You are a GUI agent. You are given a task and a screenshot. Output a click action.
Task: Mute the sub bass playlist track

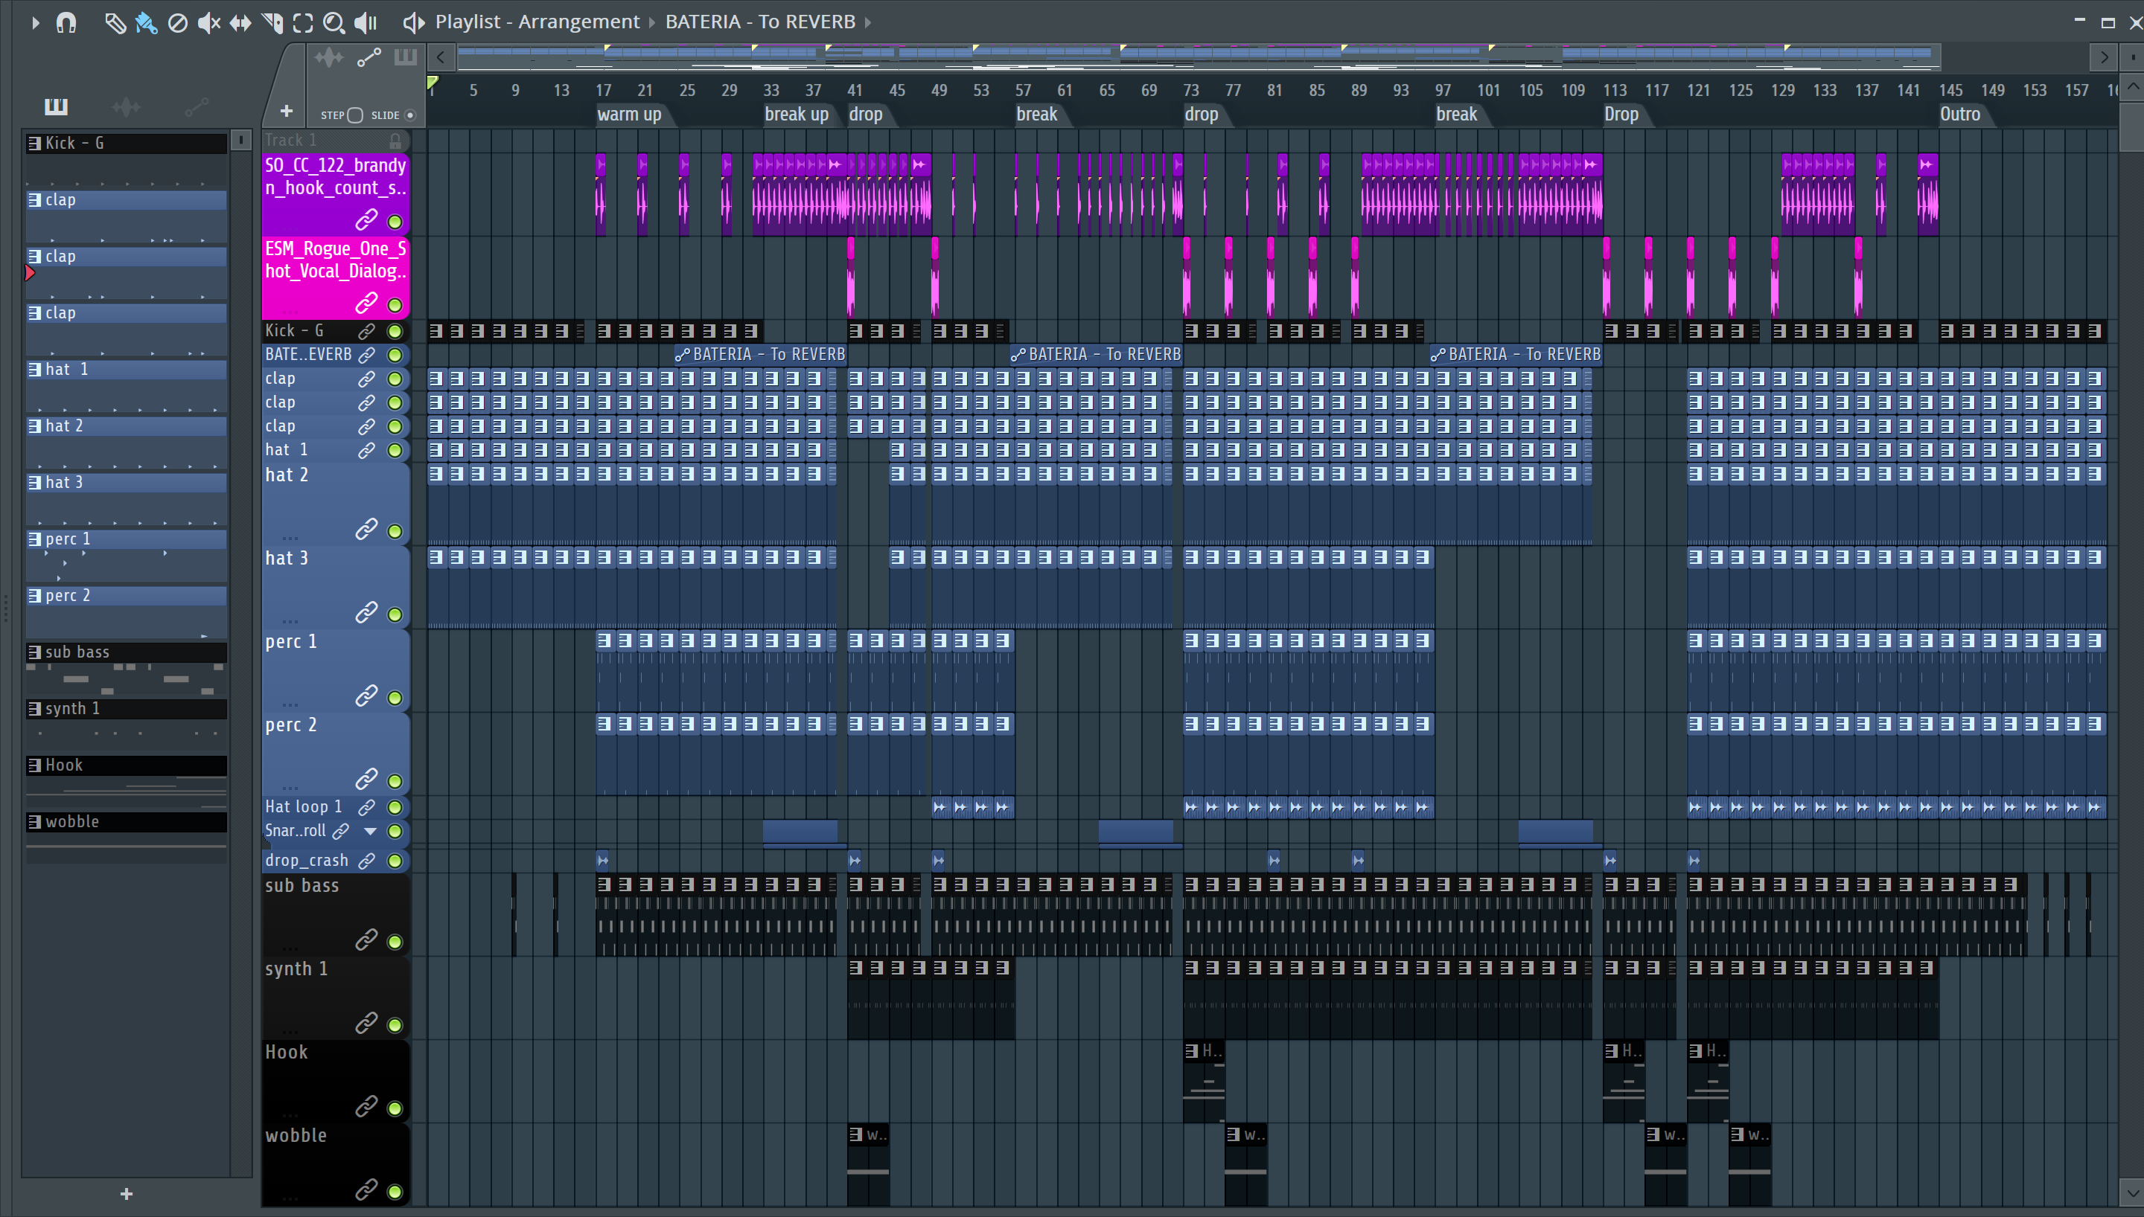click(x=395, y=942)
